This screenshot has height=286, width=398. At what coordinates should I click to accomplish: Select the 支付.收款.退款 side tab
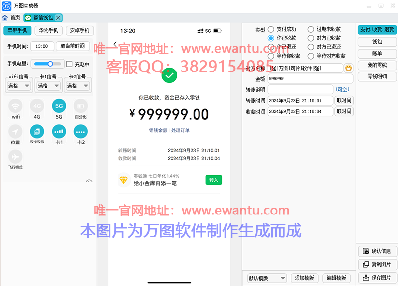pyautogui.click(x=377, y=30)
